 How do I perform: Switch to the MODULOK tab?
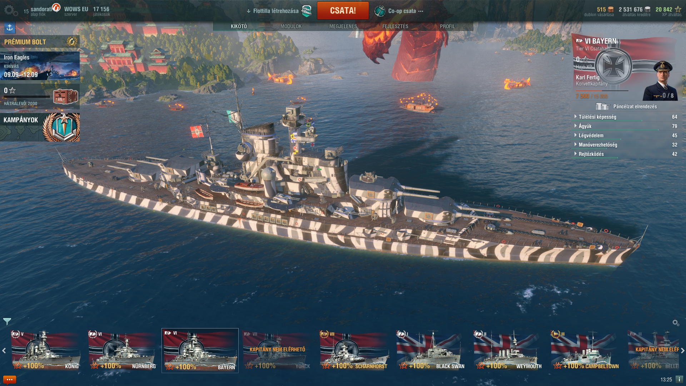(x=291, y=26)
